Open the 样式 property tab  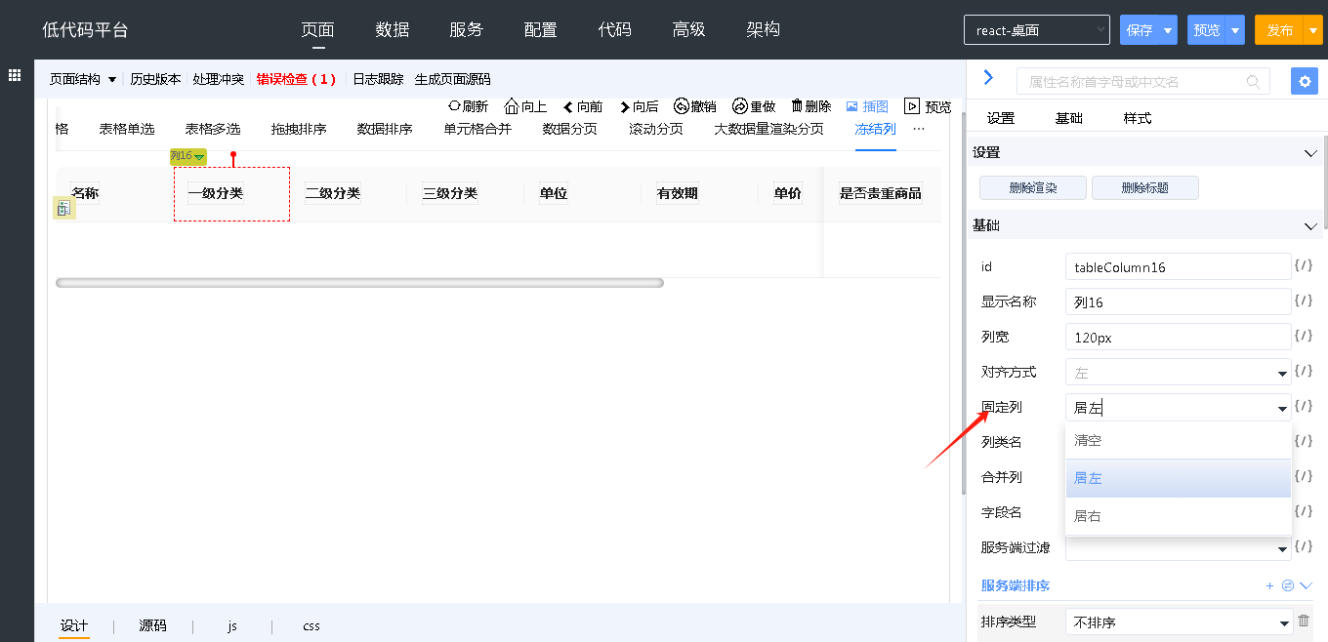pyautogui.click(x=1138, y=118)
